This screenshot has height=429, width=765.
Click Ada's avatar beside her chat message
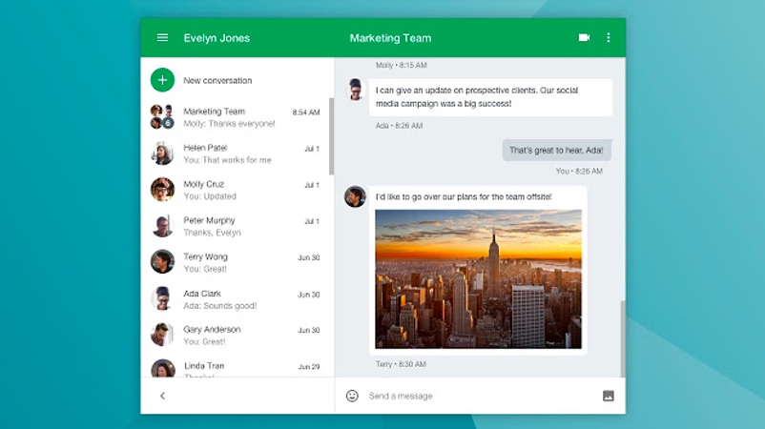coord(355,91)
